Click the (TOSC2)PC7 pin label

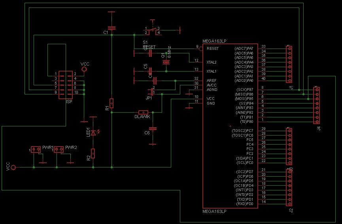[x=242, y=131]
